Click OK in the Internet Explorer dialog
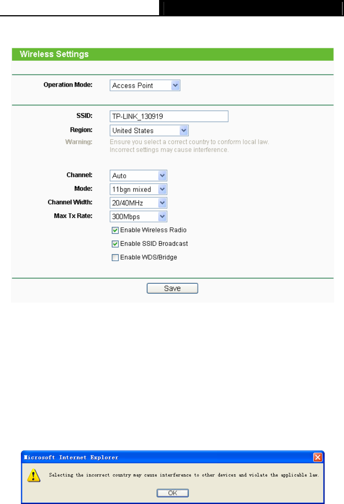The height and width of the screenshot is (504, 344). pyautogui.click(x=173, y=493)
